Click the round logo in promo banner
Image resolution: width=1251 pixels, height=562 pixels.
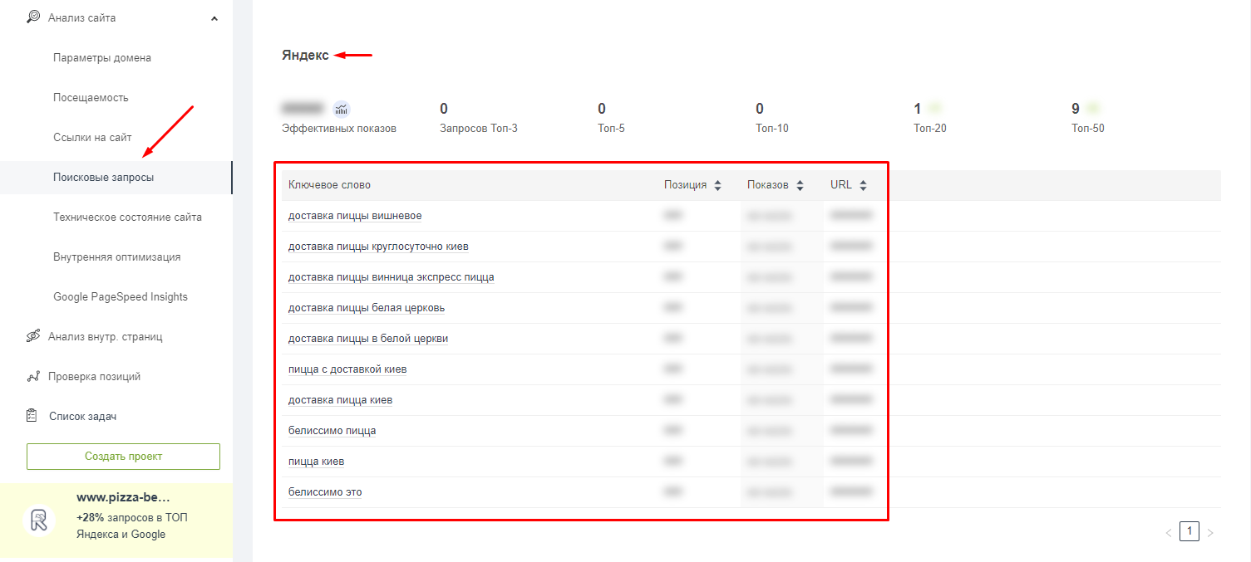click(x=39, y=520)
